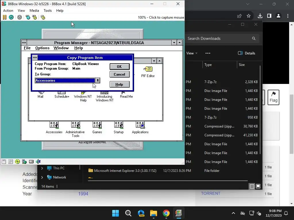Bookmark page with the star icon
This screenshot has height=220, width=294.
249,16
